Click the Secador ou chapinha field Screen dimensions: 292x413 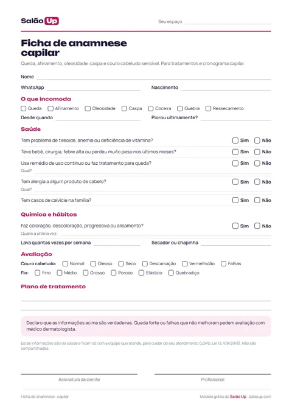click(x=236, y=243)
